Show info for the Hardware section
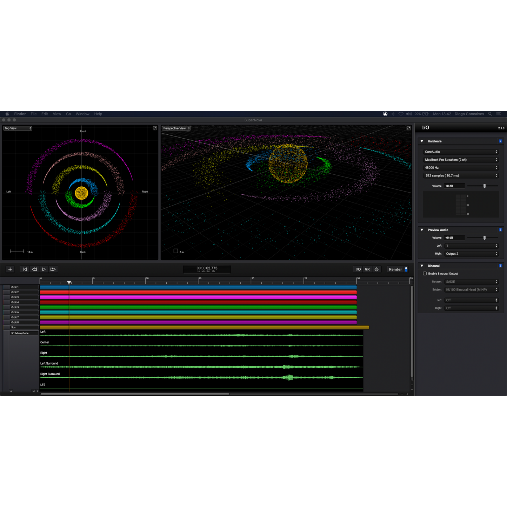Viewport: 507px width, 507px height. (x=500, y=141)
